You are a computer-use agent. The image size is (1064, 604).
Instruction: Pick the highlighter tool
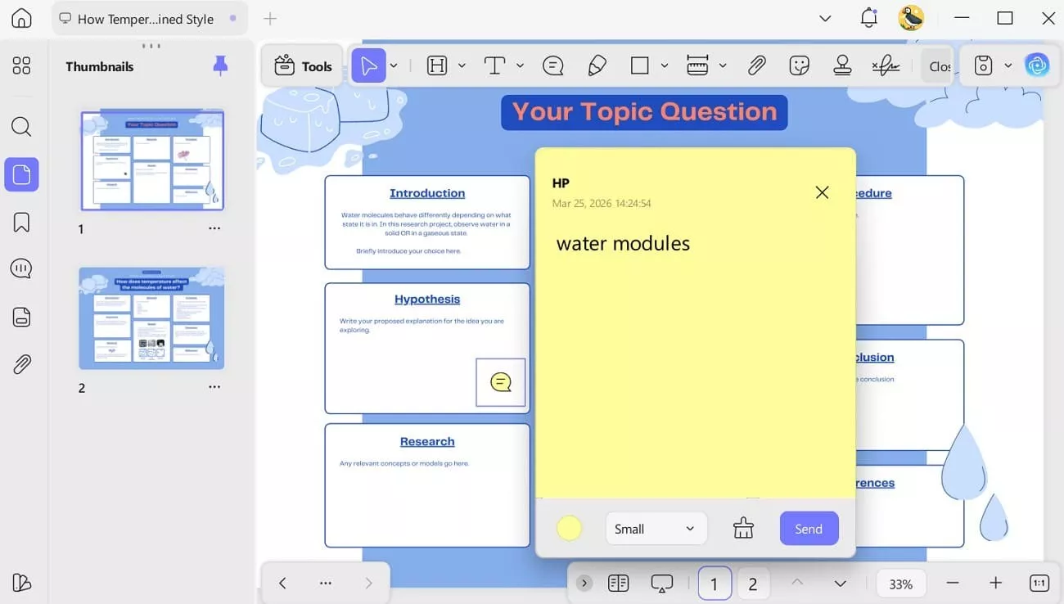[597, 65]
